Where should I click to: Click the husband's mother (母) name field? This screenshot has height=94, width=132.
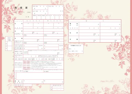pyautogui.click(x=31, y=48)
